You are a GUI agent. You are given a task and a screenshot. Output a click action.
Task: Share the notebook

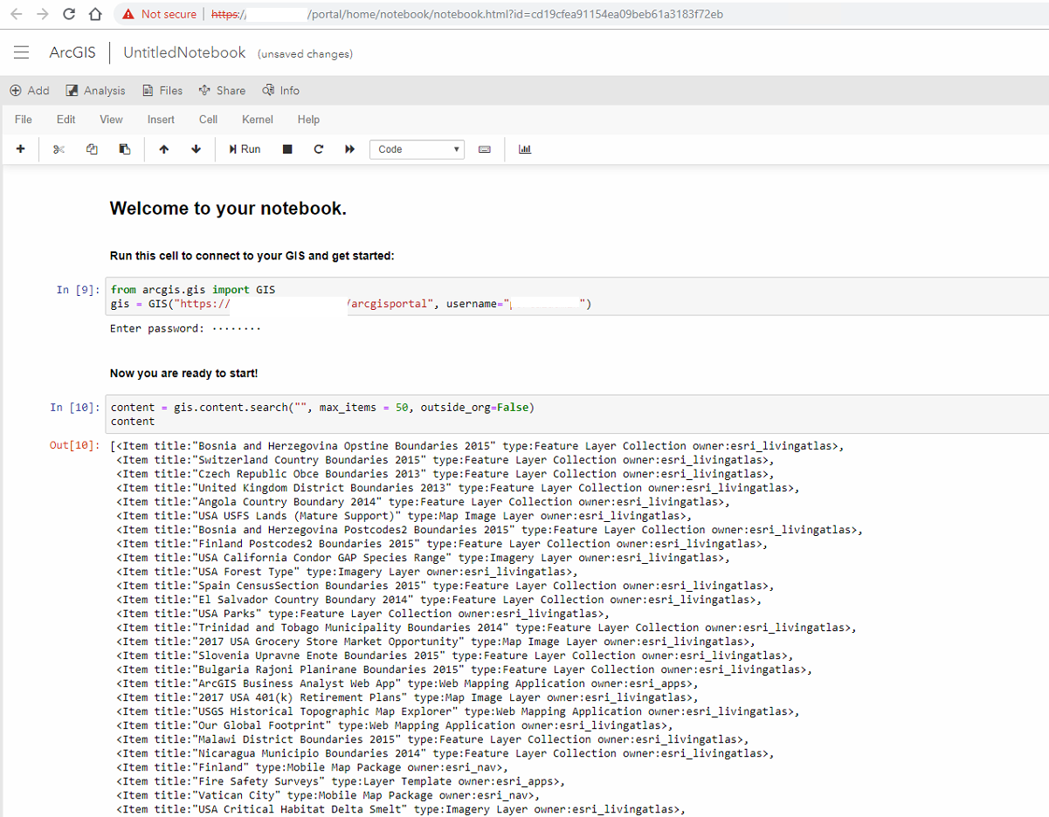[222, 91]
